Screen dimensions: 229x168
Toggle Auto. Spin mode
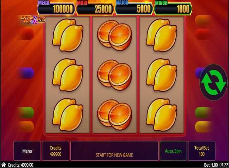point(173,151)
